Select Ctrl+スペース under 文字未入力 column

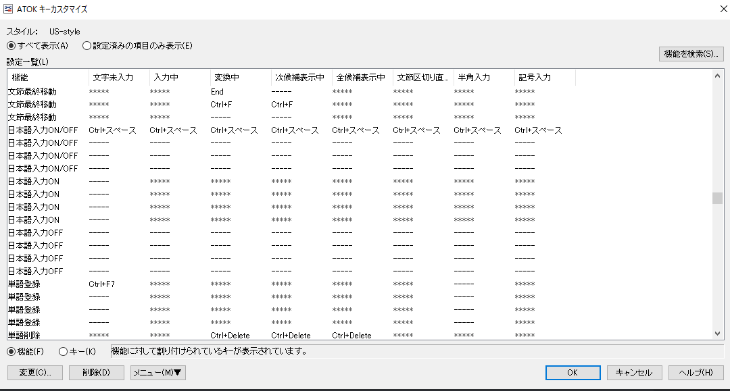(113, 130)
